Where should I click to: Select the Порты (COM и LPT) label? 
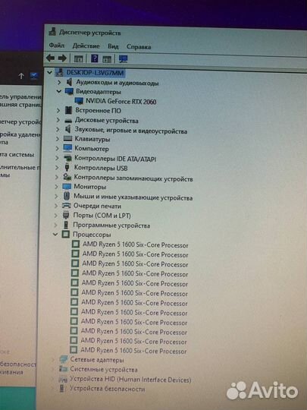(x=102, y=216)
